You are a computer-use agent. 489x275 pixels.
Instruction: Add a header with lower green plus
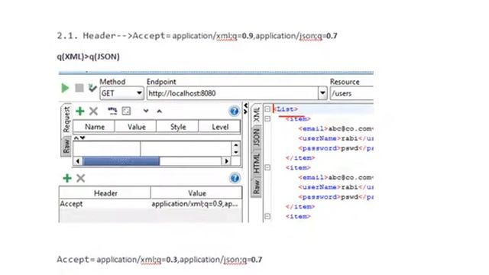tap(67, 178)
